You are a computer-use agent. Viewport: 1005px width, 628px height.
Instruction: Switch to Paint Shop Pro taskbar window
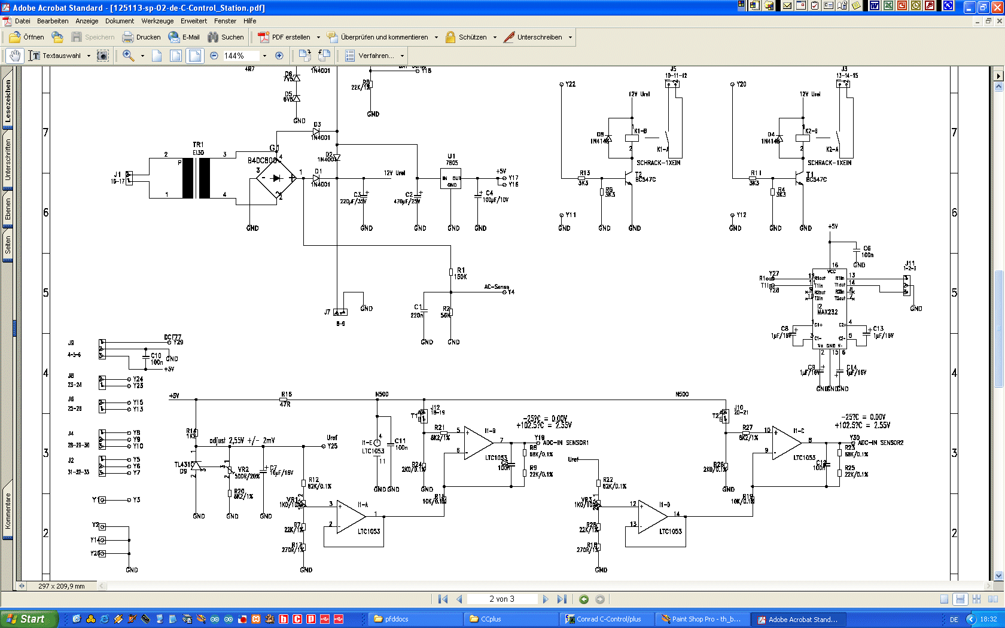coord(702,619)
